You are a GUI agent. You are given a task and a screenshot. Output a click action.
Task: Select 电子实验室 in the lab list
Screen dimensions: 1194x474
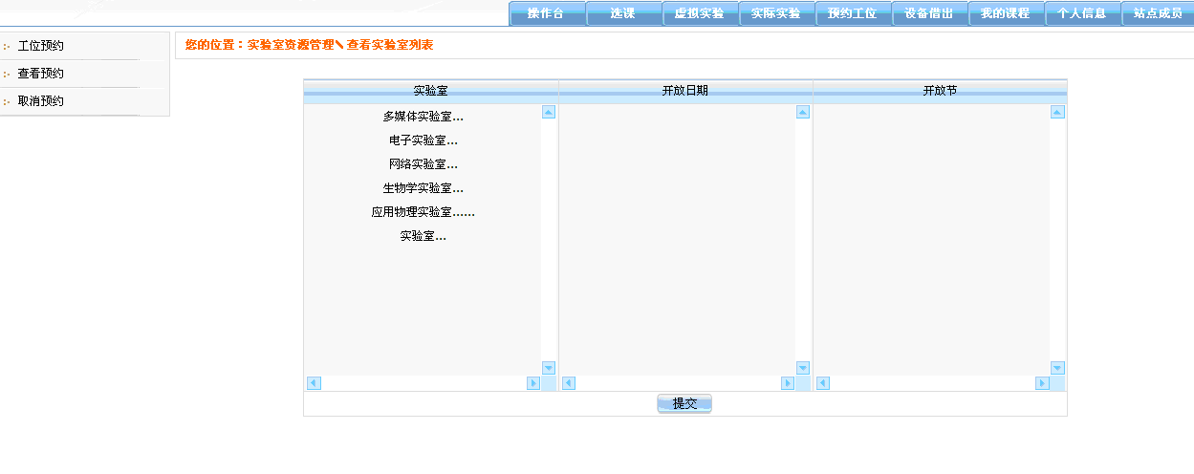point(422,140)
